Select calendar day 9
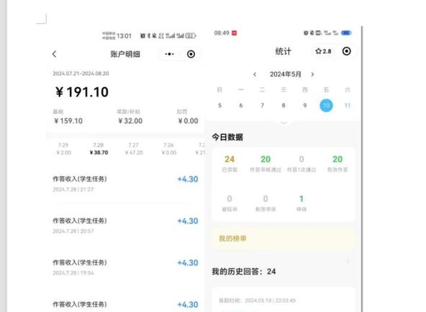 [305, 105]
